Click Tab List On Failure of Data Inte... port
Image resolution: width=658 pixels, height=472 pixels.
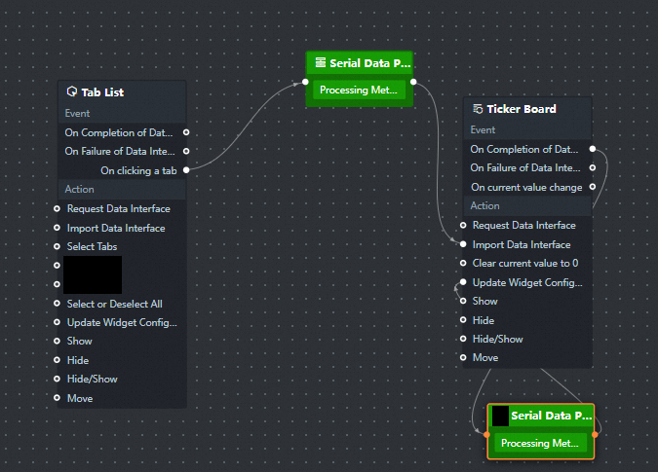point(186,151)
